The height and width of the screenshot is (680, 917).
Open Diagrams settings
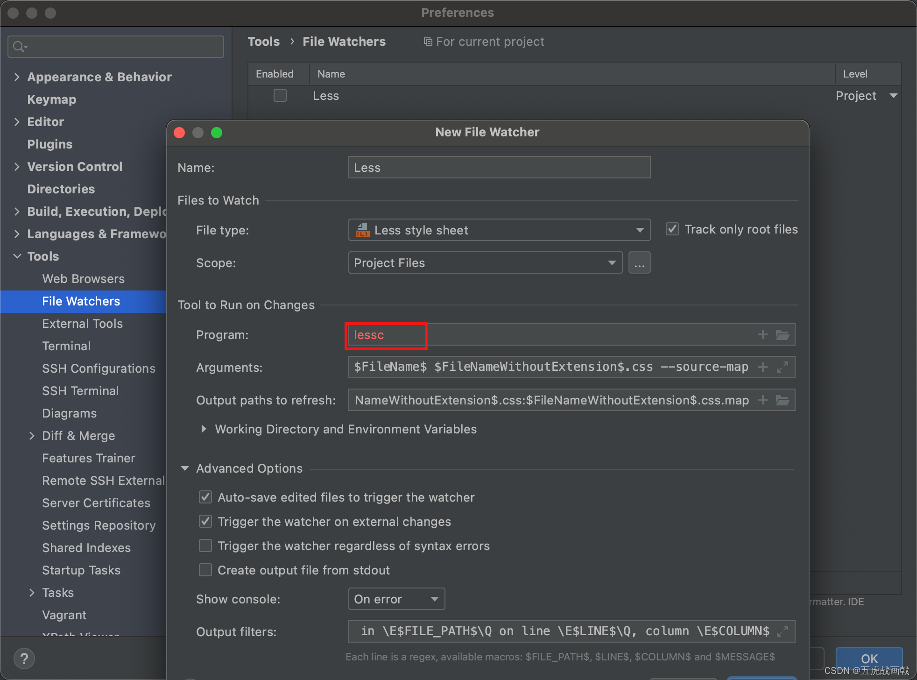point(70,413)
